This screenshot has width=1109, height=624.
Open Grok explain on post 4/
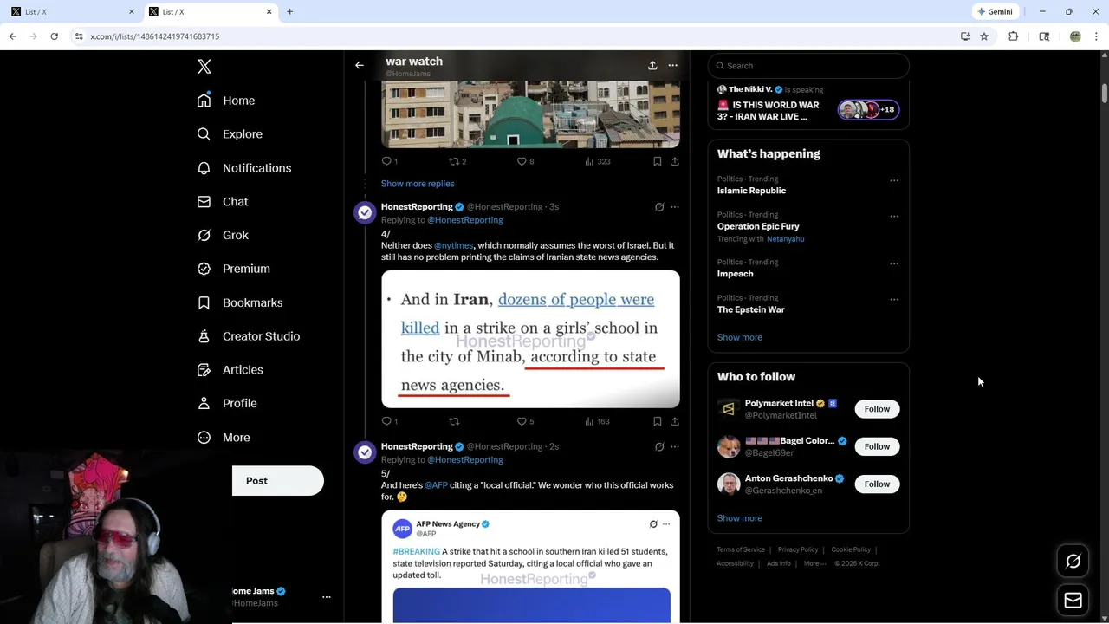coord(659,207)
